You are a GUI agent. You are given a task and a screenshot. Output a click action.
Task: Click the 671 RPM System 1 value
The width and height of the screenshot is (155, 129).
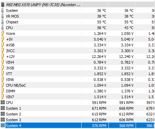(x=99, y=108)
